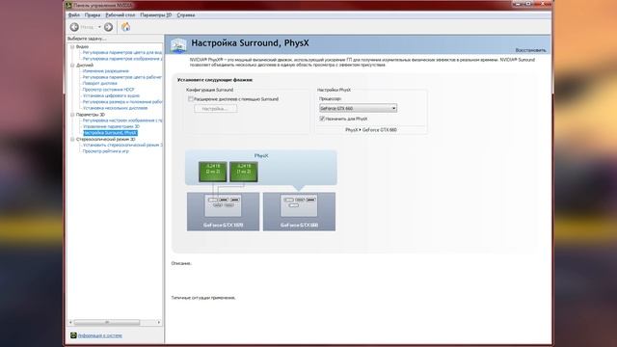The height and width of the screenshot is (347, 617).
Task: Open Управление параметрами 3D task
Action: click(x=112, y=126)
